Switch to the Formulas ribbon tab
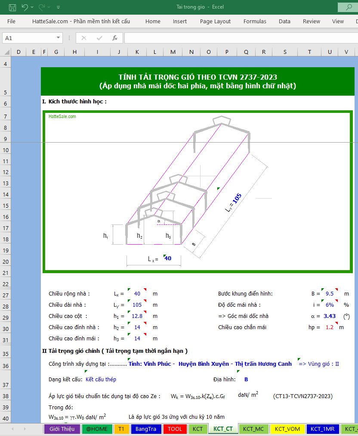358x436 pixels. [x=255, y=22]
